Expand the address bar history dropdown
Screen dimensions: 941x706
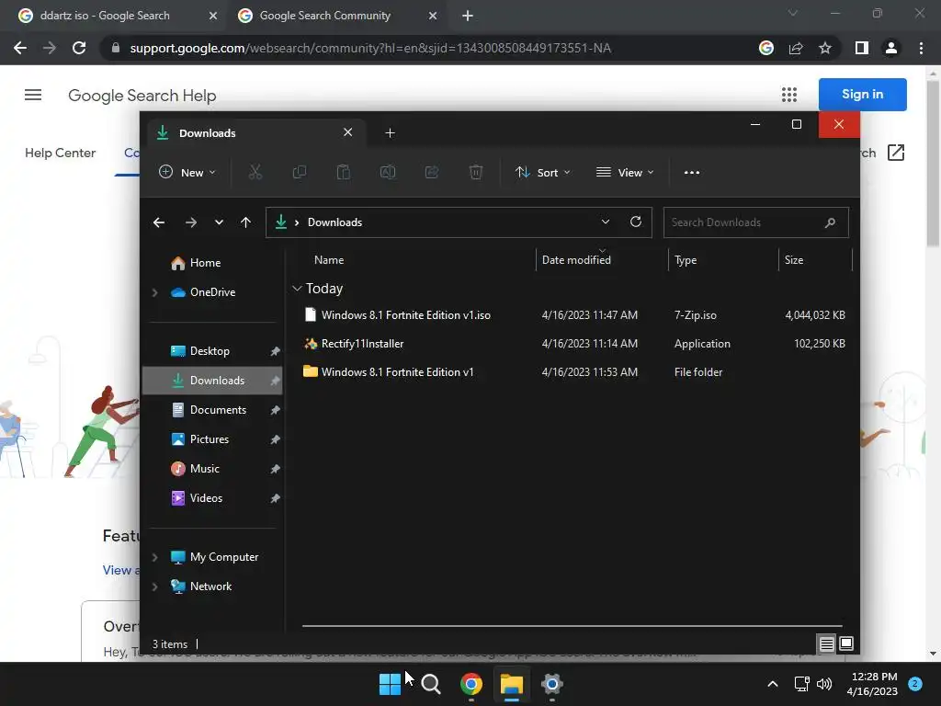coord(606,222)
